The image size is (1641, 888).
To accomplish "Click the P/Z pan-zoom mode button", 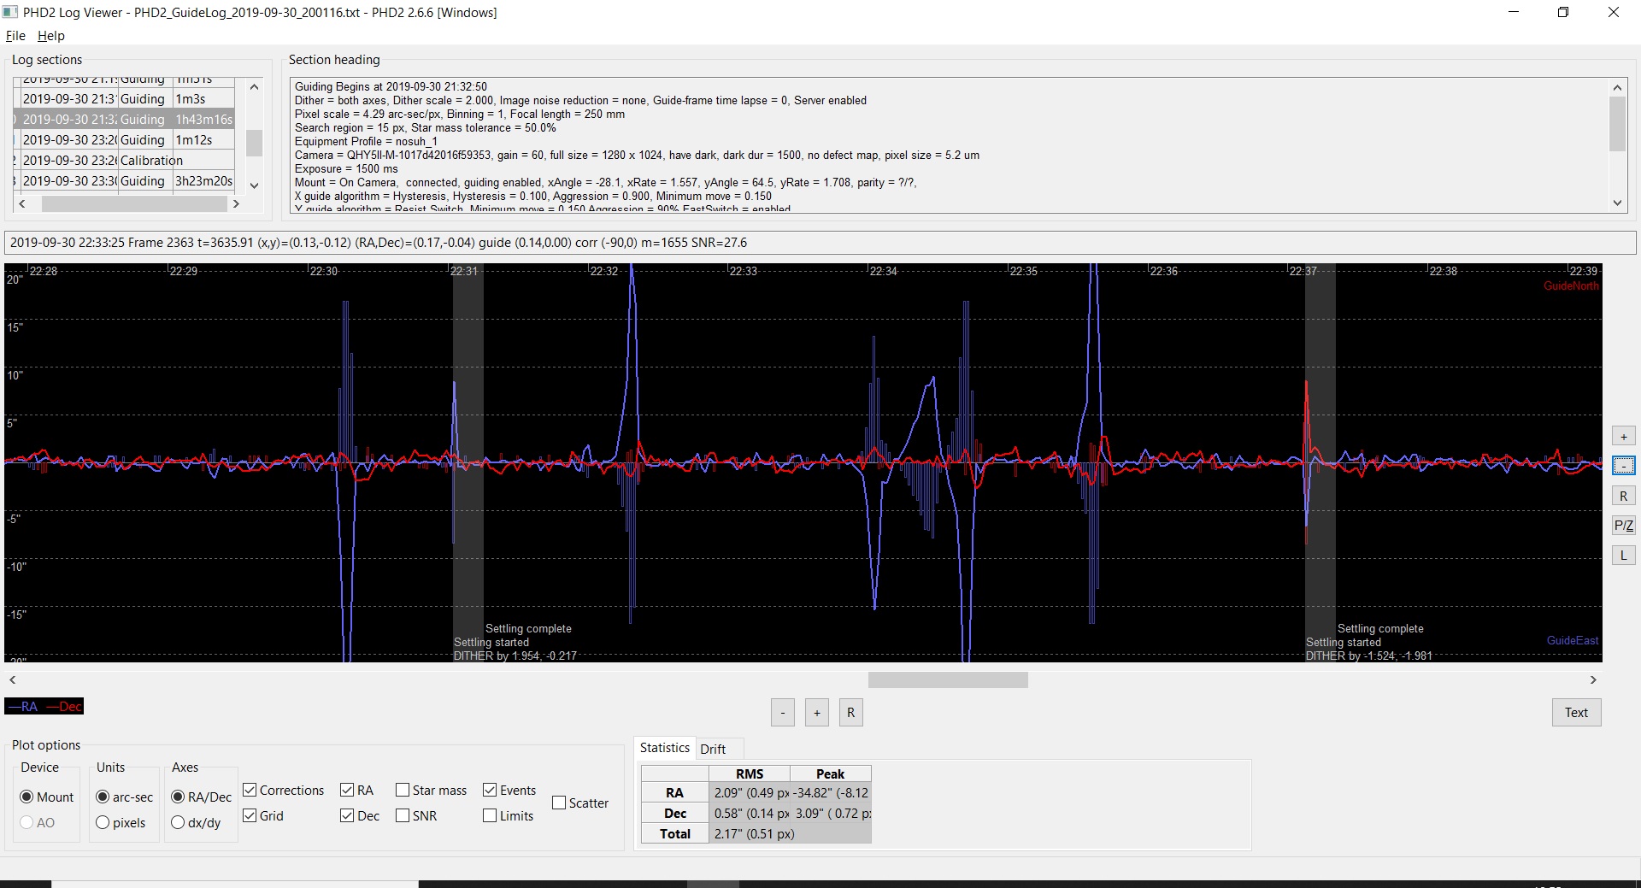I will (x=1623, y=526).
